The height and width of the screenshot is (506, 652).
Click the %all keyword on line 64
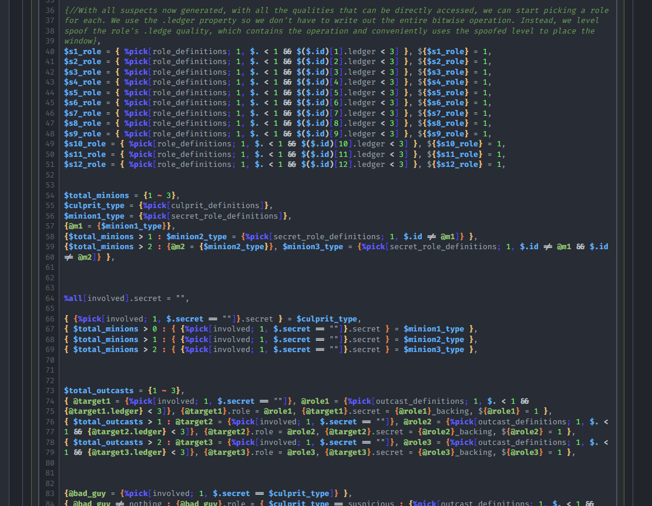point(73,299)
